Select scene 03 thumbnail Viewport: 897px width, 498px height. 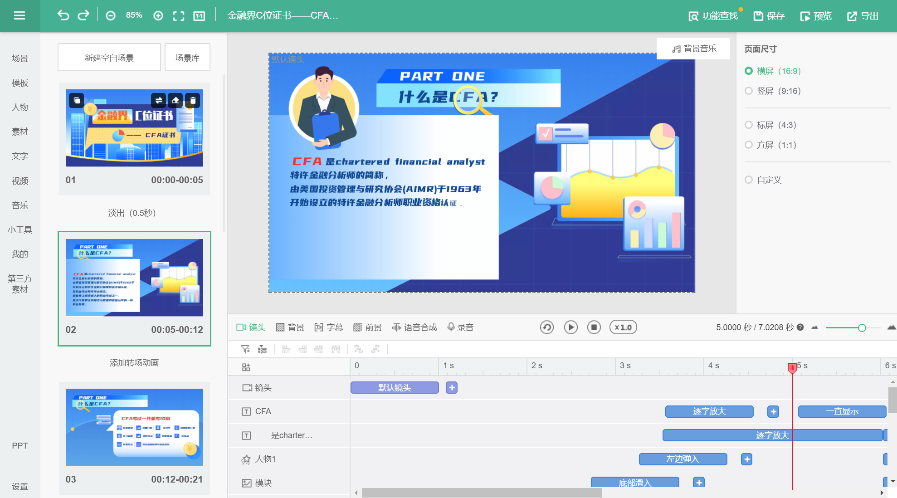pos(134,427)
